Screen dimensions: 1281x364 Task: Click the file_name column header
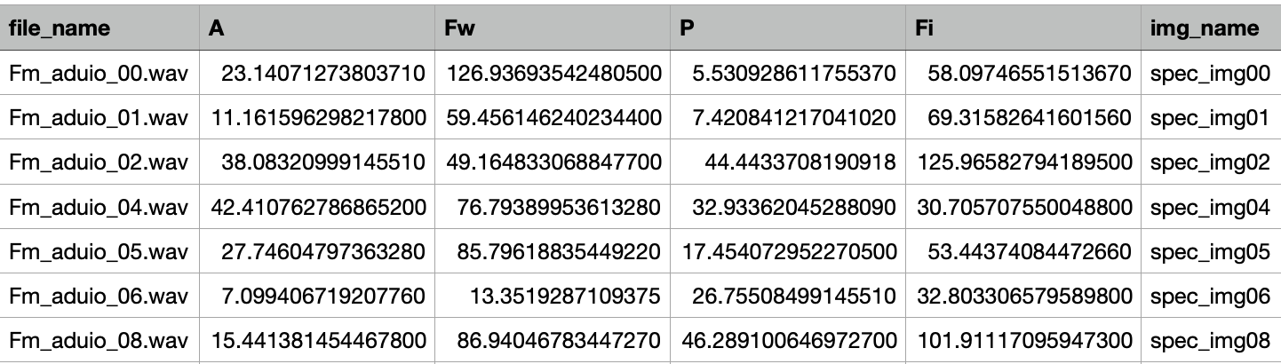pyautogui.click(x=60, y=28)
